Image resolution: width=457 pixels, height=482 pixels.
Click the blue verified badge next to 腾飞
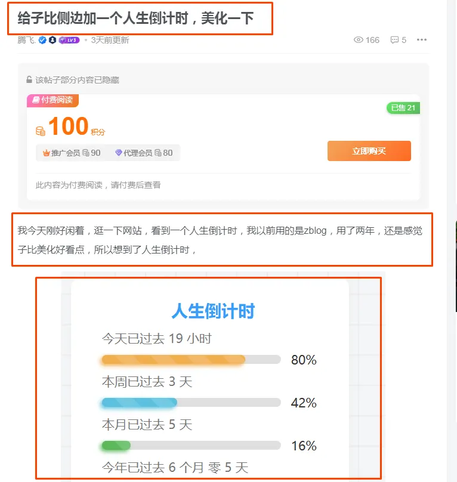click(x=42, y=40)
